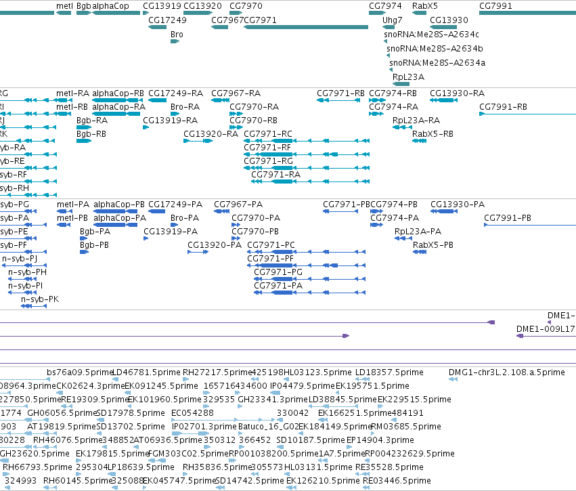The image size is (576, 491).
Task: Click the CG13920 gene label
Action: pos(202,6)
